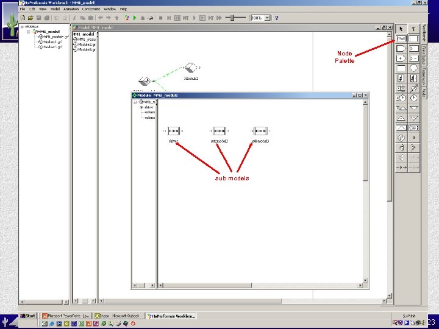Open the Edit menu
The width and height of the screenshot is (439, 329).
point(32,9)
